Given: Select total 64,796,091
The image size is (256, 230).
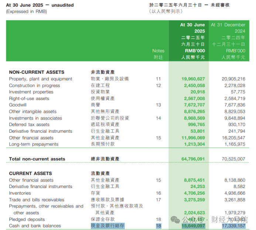Looking at the screenshot, I should [193, 159].
